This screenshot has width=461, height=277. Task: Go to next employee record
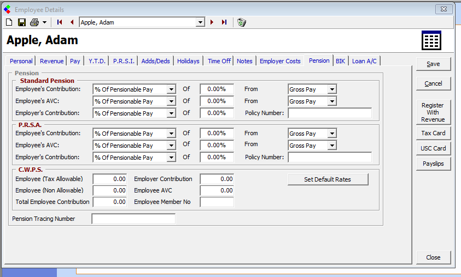click(212, 22)
